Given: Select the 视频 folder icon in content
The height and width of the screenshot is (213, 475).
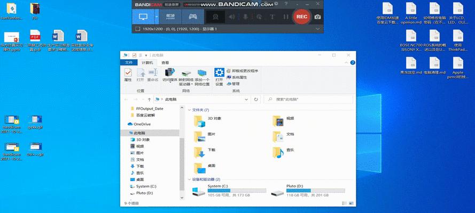Looking at the screenshot, I should [x=278, y=121].
